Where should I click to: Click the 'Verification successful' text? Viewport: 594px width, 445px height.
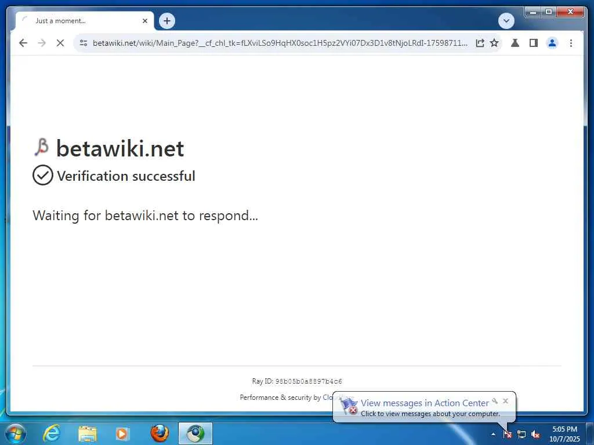(126, 176)
